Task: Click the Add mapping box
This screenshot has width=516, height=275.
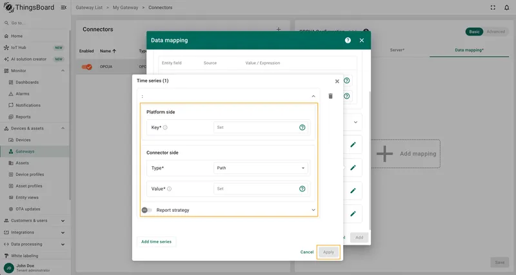Action: point(406,154)
